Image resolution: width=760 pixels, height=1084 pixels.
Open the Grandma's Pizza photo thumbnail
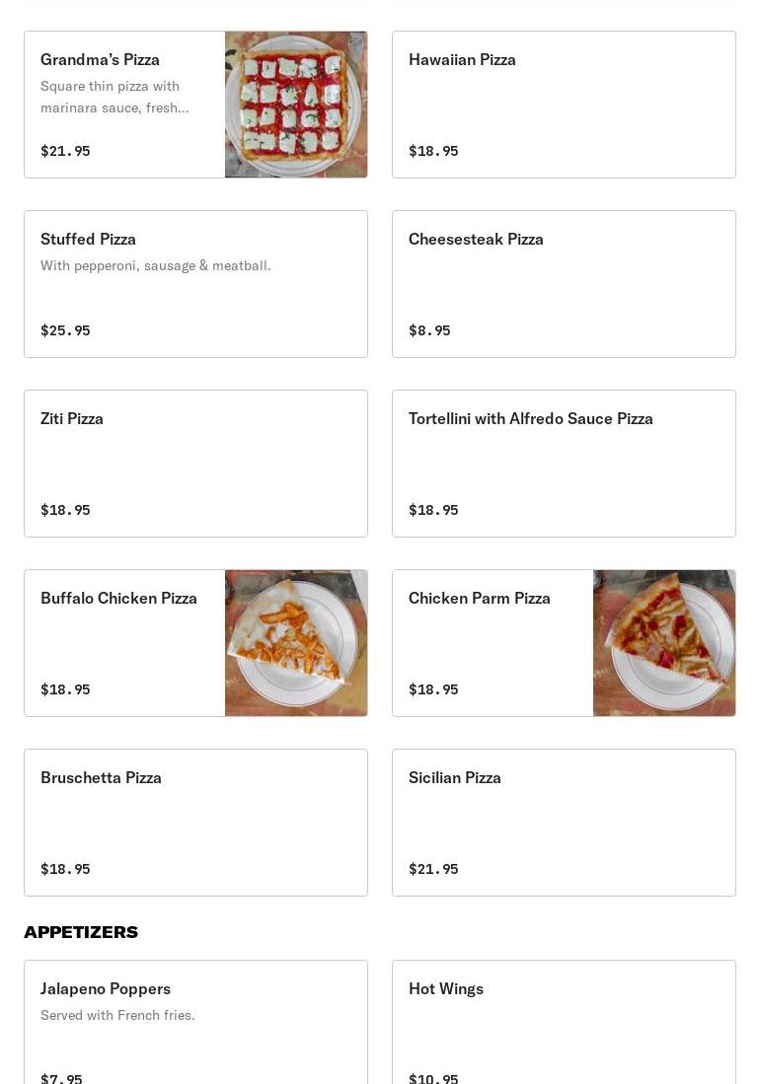coord(296,105)
